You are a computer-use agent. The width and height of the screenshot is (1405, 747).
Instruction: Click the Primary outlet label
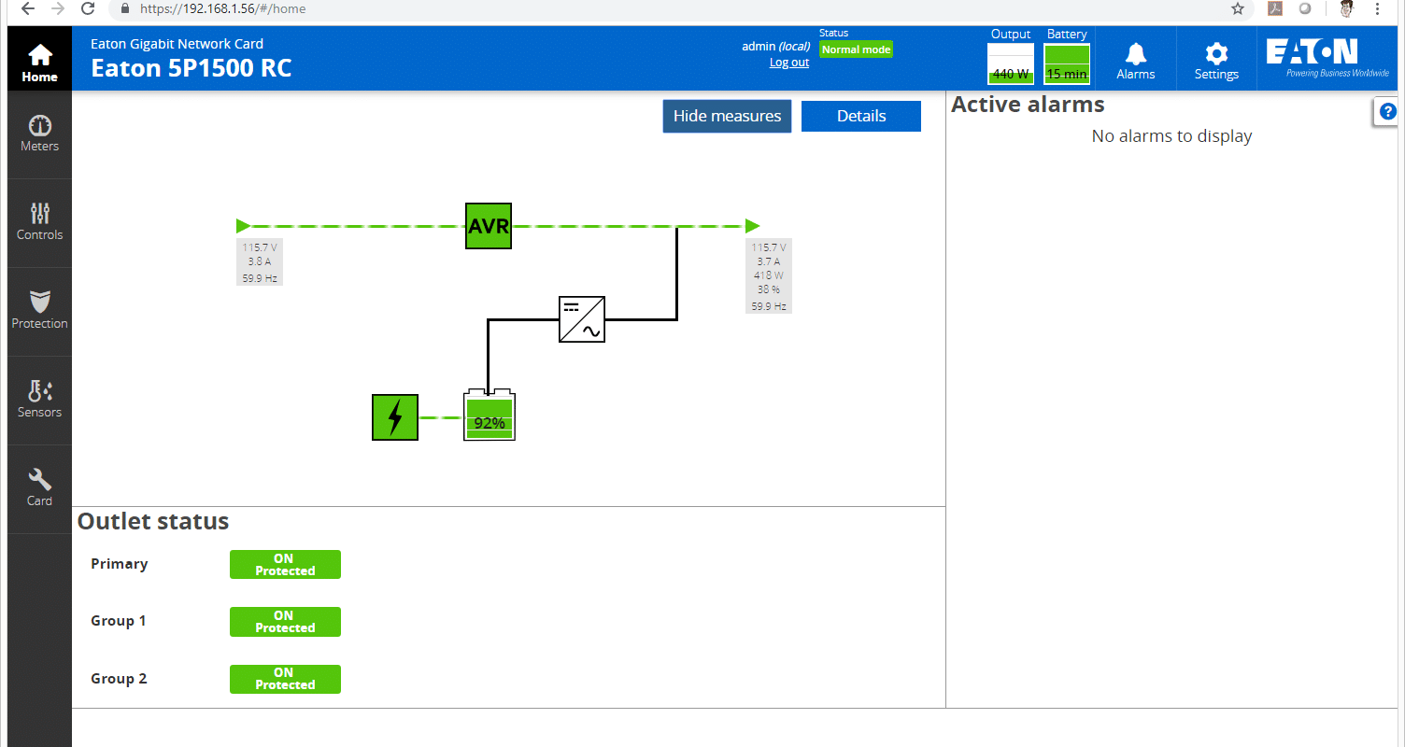(120, 564)
